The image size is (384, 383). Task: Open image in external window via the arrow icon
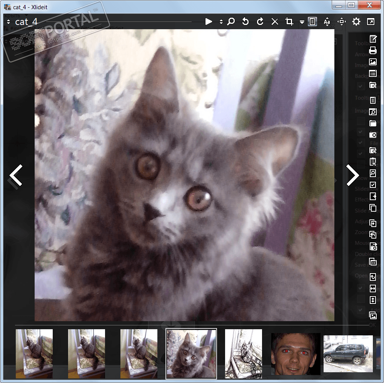[x=371, y=22]
